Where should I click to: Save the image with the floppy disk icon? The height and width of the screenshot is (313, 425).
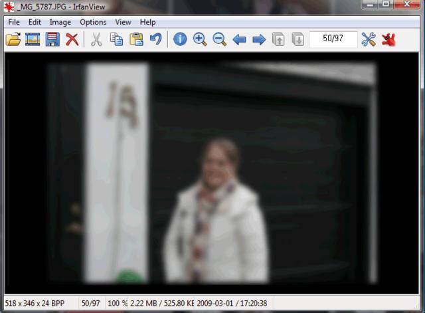click(x=52, y=39)
